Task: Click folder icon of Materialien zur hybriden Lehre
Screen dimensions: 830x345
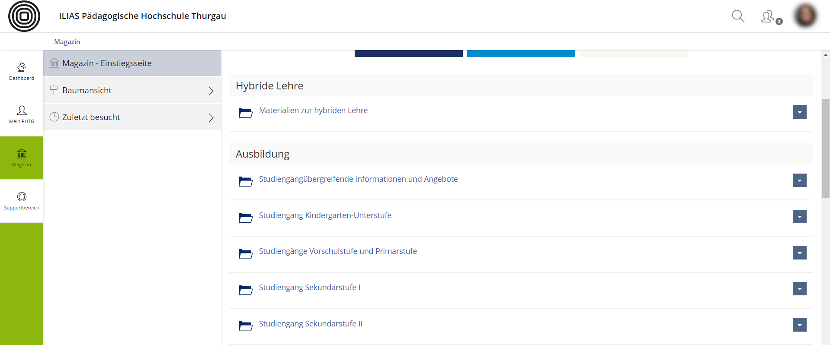Action: pos(245,113)
